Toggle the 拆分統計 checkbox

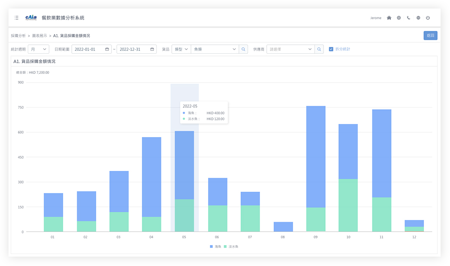[x=331, y=49]
